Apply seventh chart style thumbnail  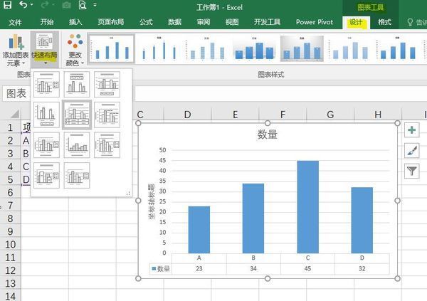(398, 48)
